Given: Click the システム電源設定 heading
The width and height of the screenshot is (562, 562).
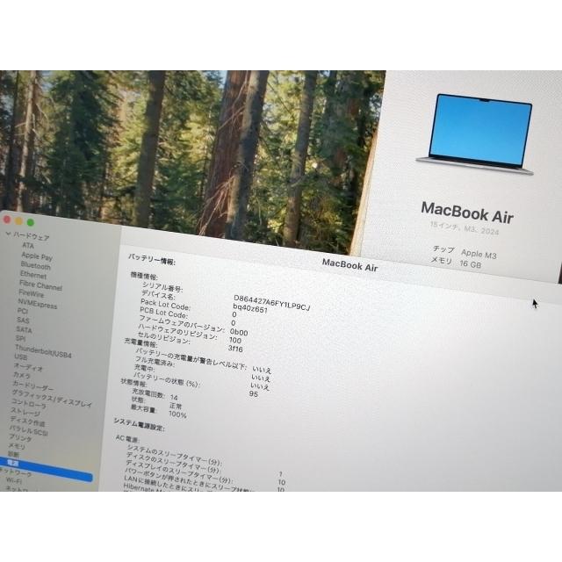Looking at the screenshot, I should (x=139, y=424).
